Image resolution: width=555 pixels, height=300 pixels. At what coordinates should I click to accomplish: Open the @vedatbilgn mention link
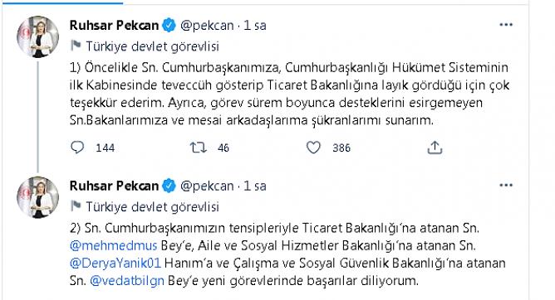point(127,281)
